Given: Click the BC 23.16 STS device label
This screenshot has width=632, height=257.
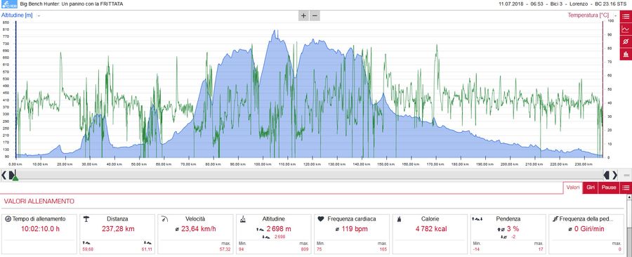Looking at the screenshot, I should [x=611, y=4].
